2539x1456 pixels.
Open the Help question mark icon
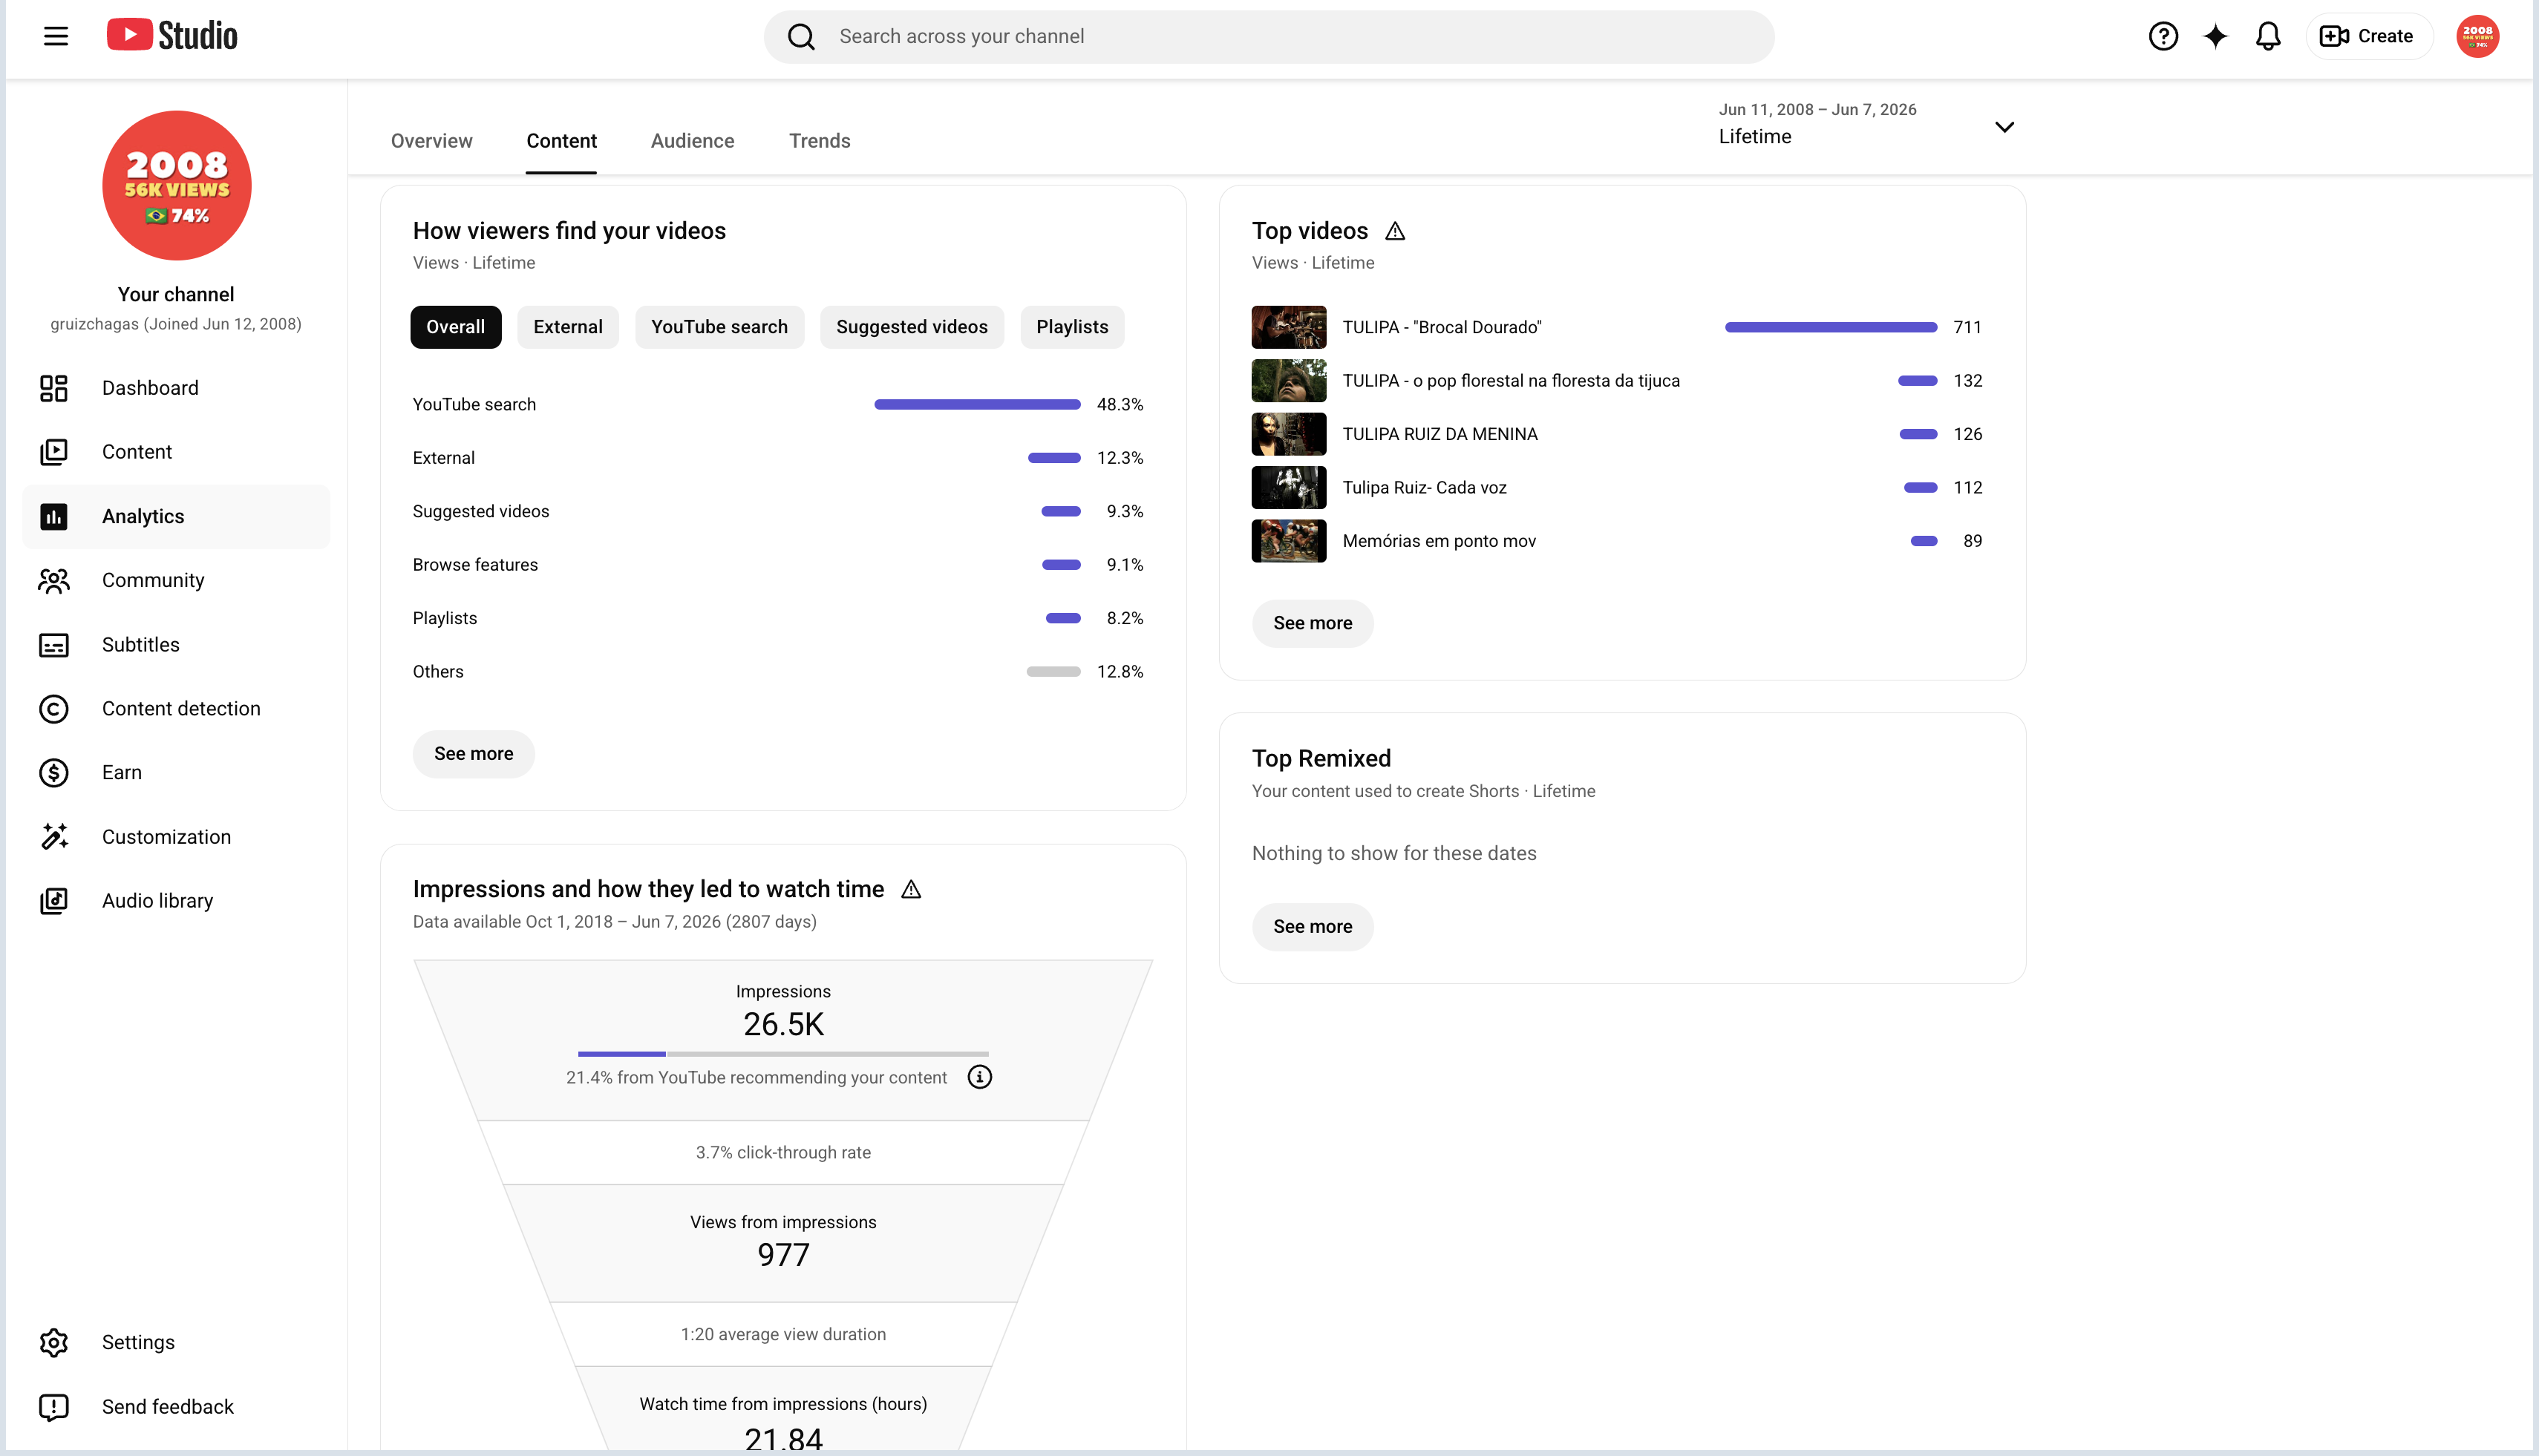point(2163,37)
